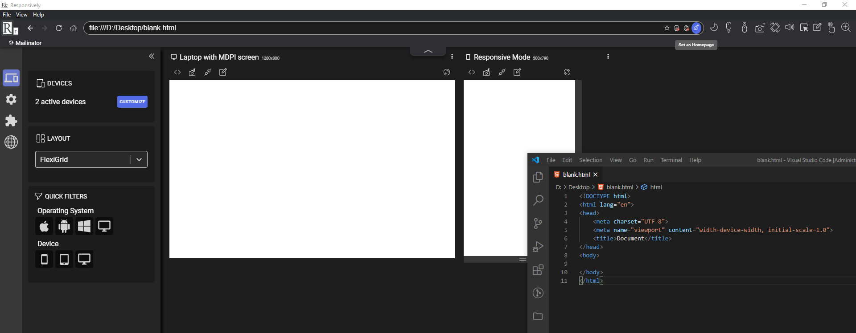
Task: Click line number 9 in VS Code editor
Action: click(x=566, y=264)
